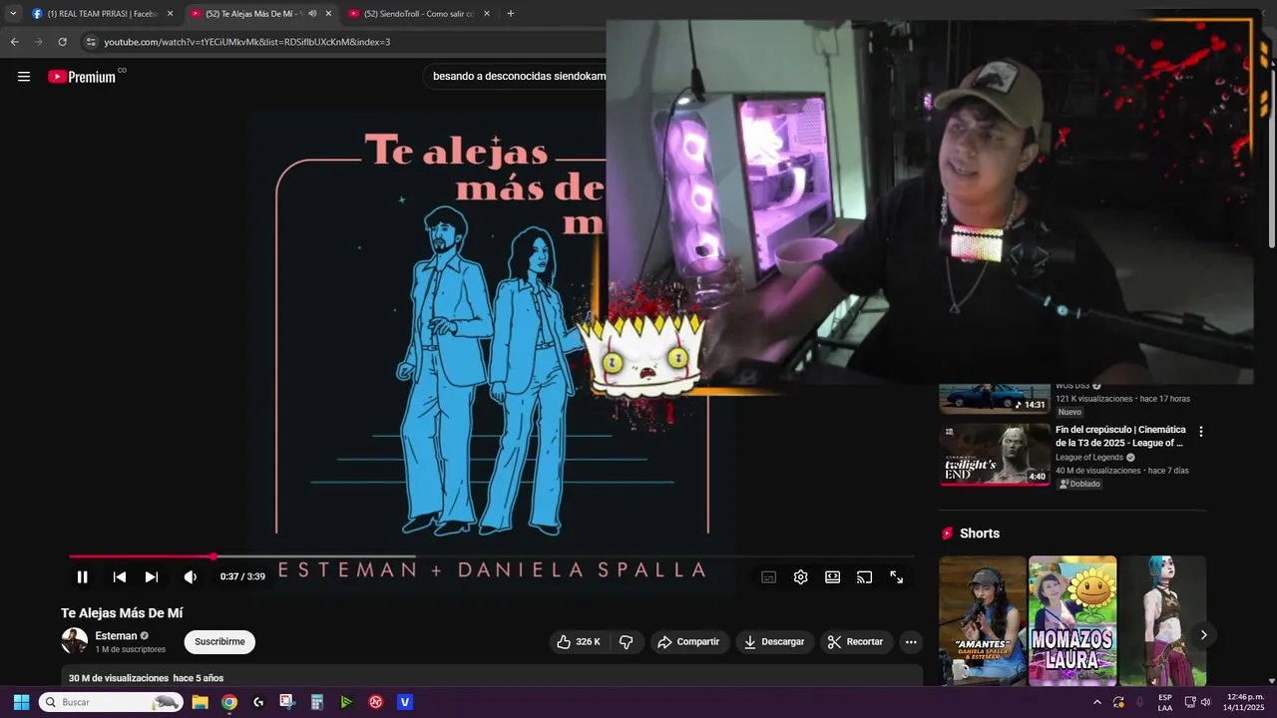Pause the YouTube video
Screen dimensions: 1277x718
pyautogui.click(x=83, y=576)
